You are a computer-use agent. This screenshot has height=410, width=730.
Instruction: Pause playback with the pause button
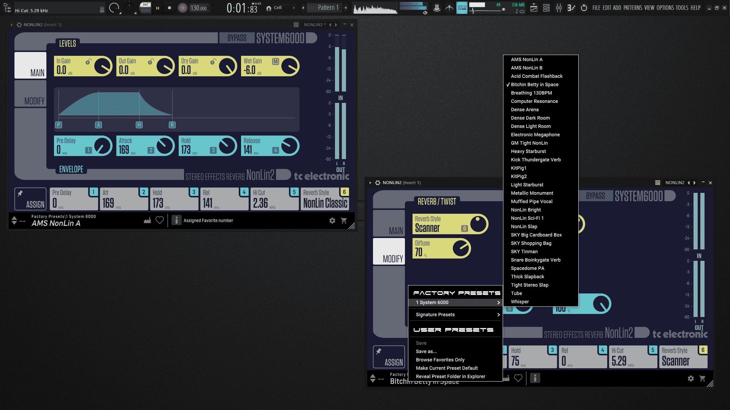coord(157,8)
